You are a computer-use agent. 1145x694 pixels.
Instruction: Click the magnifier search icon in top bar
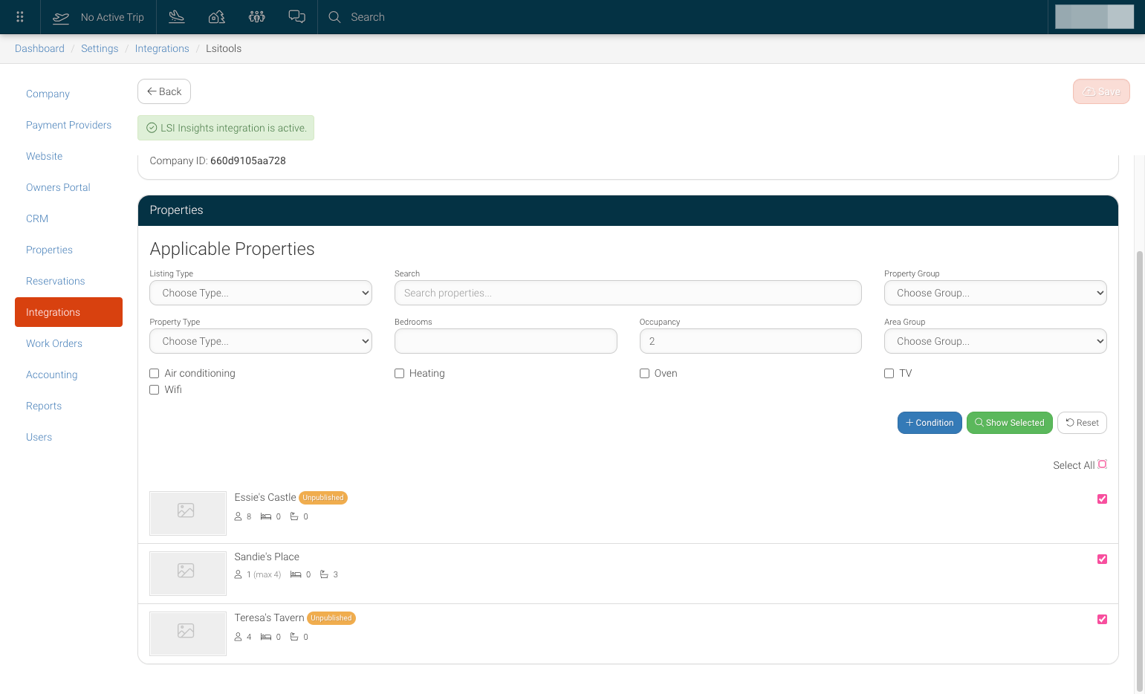335,17
